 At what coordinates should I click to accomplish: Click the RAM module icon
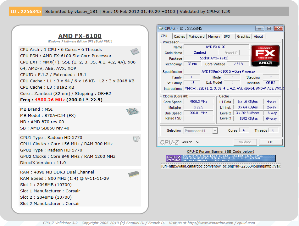(x=134, y=174)
